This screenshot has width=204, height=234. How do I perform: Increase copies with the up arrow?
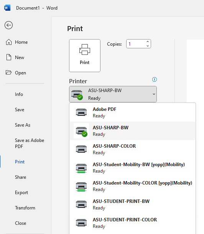point(148,42)
